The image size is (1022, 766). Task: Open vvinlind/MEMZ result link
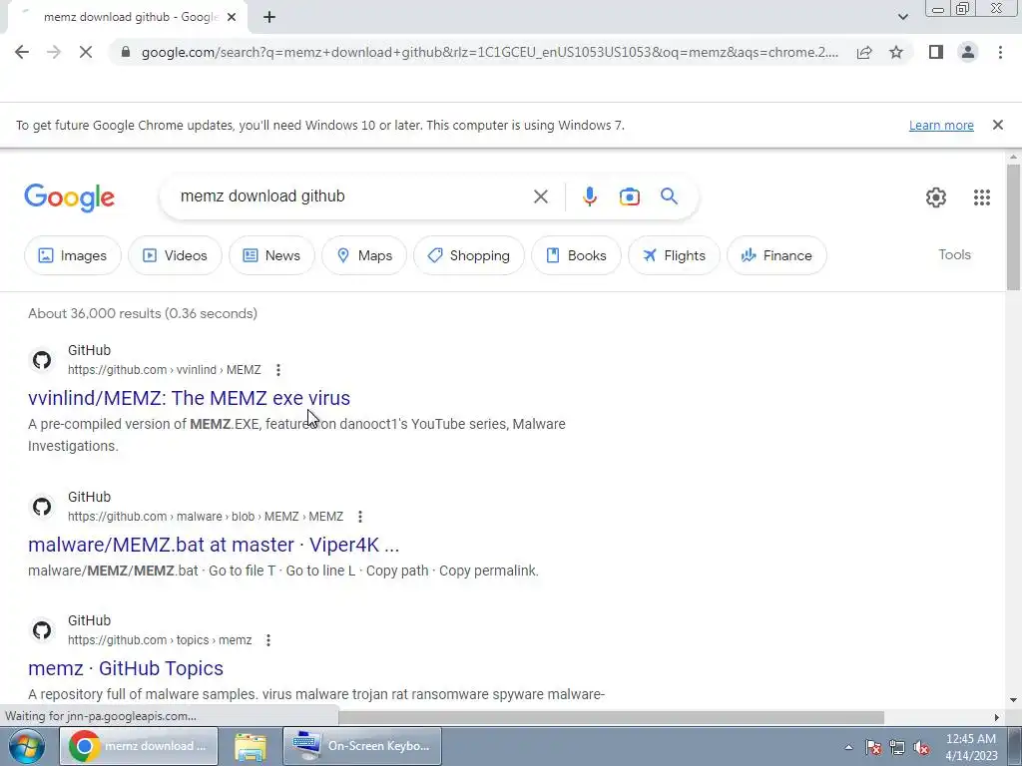189,398
